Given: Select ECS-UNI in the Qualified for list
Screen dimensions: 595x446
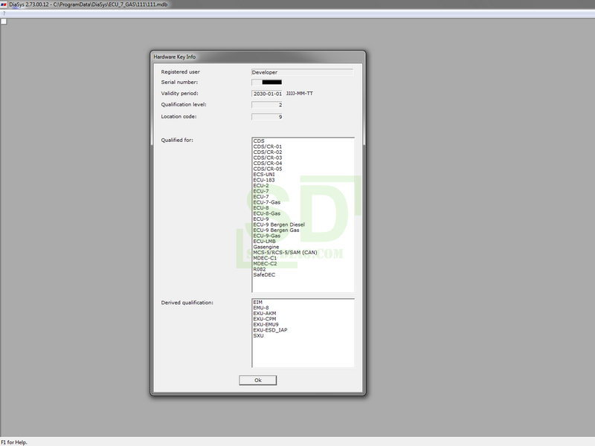Looking at the screenshot, I should click(264, 174).
